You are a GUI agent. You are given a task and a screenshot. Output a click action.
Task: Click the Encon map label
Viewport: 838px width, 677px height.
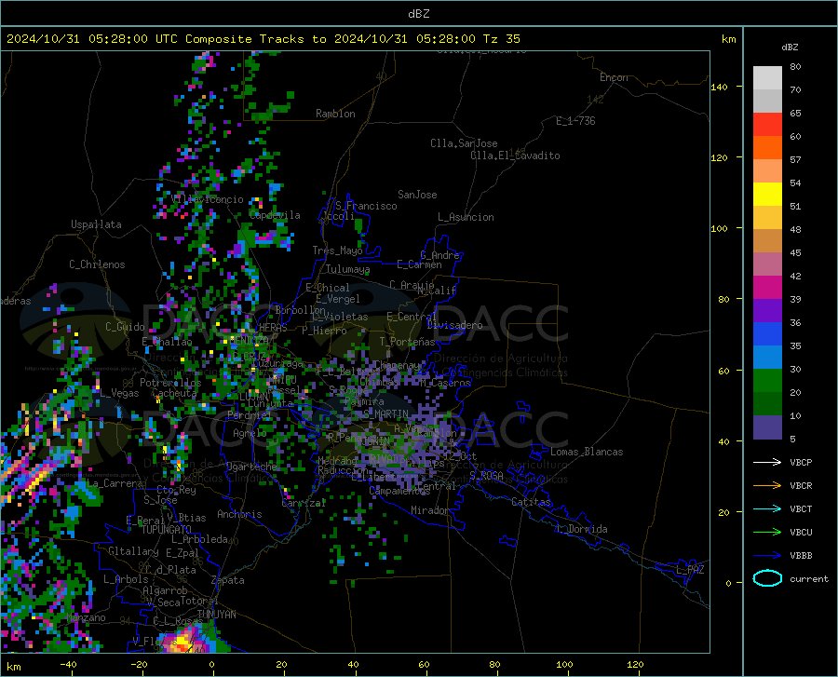pyautogui.click(x=614, y=77)
